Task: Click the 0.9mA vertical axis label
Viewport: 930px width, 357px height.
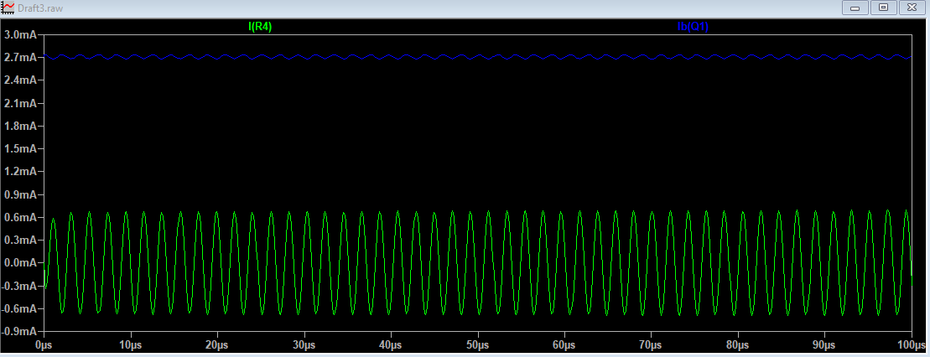Action: 19,194
